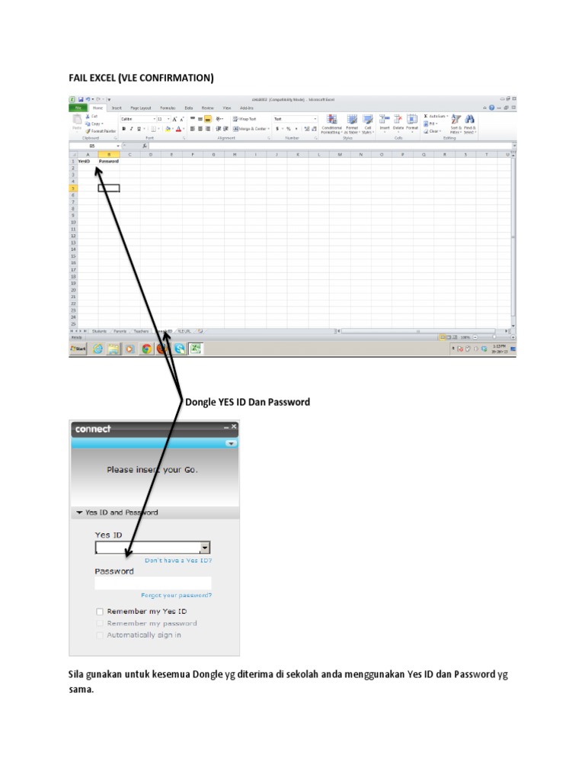Viewport: 585px width, 781px height.
Task: Open the Clear dropdown in Editing group
Action: pos(440,131)
